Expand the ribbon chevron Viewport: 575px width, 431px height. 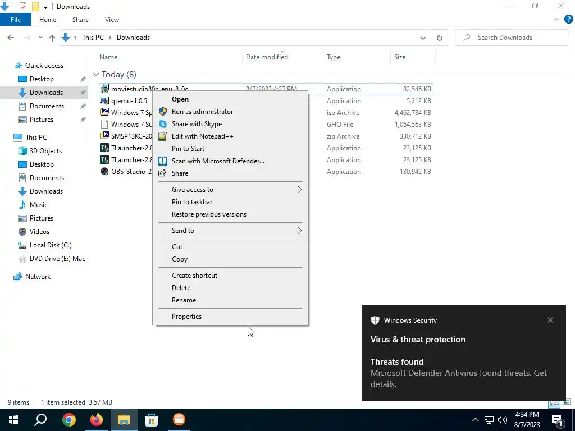point(556,20)
